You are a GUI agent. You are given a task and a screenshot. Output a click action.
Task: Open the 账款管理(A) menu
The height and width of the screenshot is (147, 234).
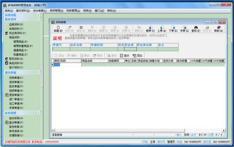73,11
